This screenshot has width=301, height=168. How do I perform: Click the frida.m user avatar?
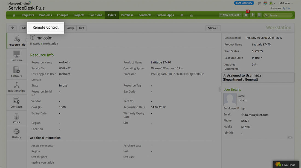point(230,99)
